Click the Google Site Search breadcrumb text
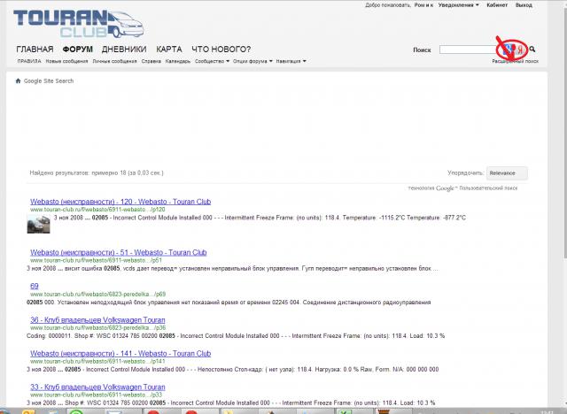 [49, 80]
